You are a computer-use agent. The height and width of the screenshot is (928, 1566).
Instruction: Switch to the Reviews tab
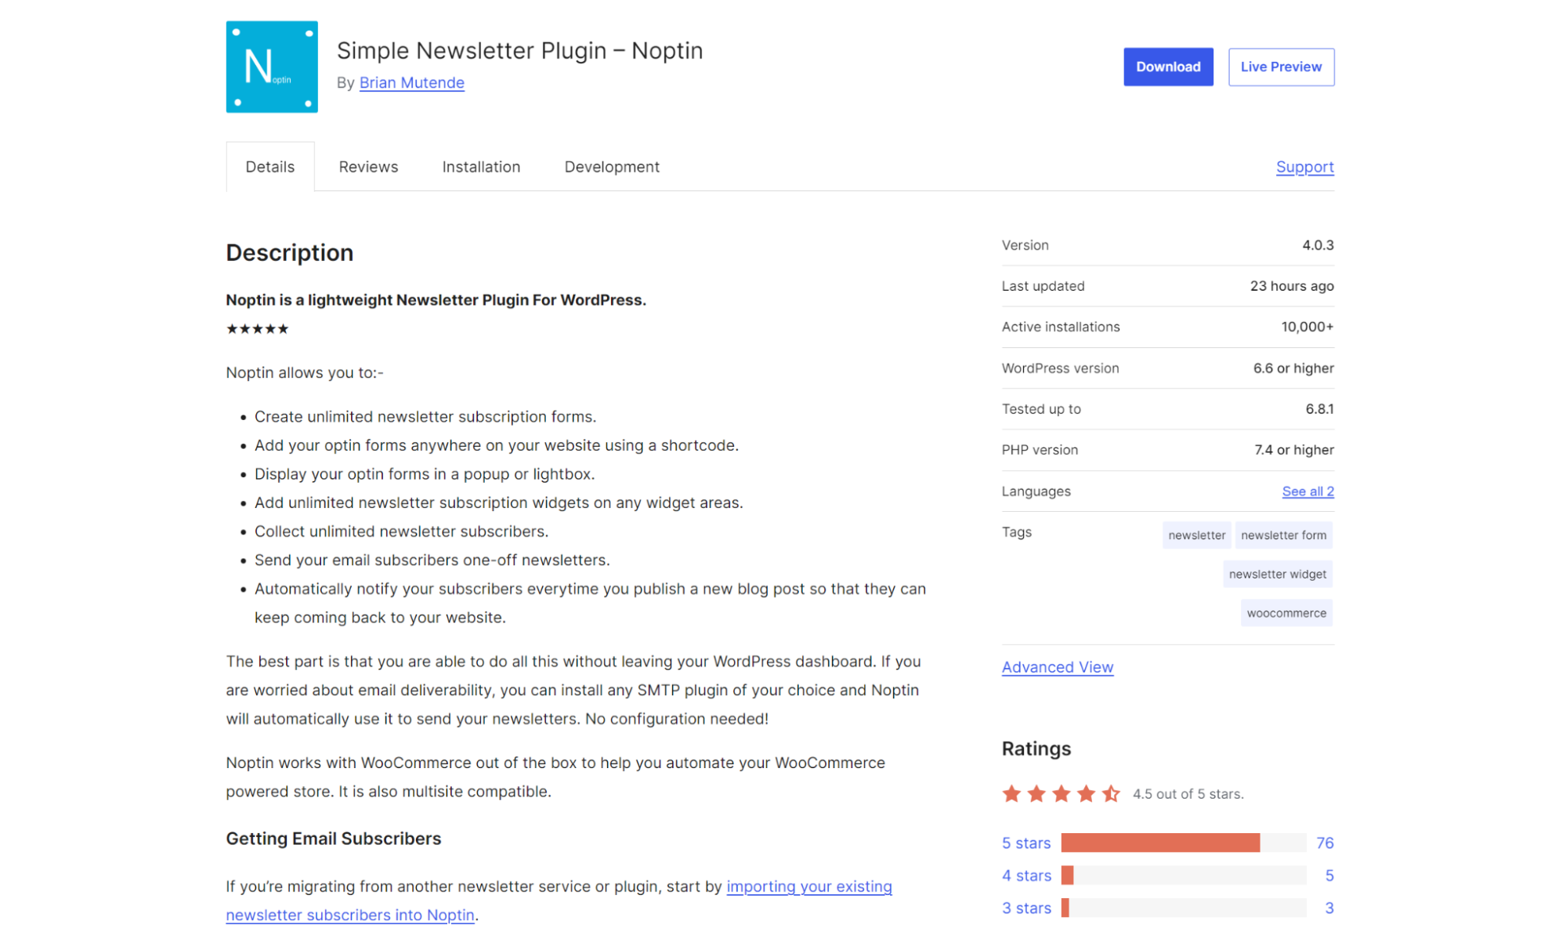pyautogui.click(x=368, y=166)
